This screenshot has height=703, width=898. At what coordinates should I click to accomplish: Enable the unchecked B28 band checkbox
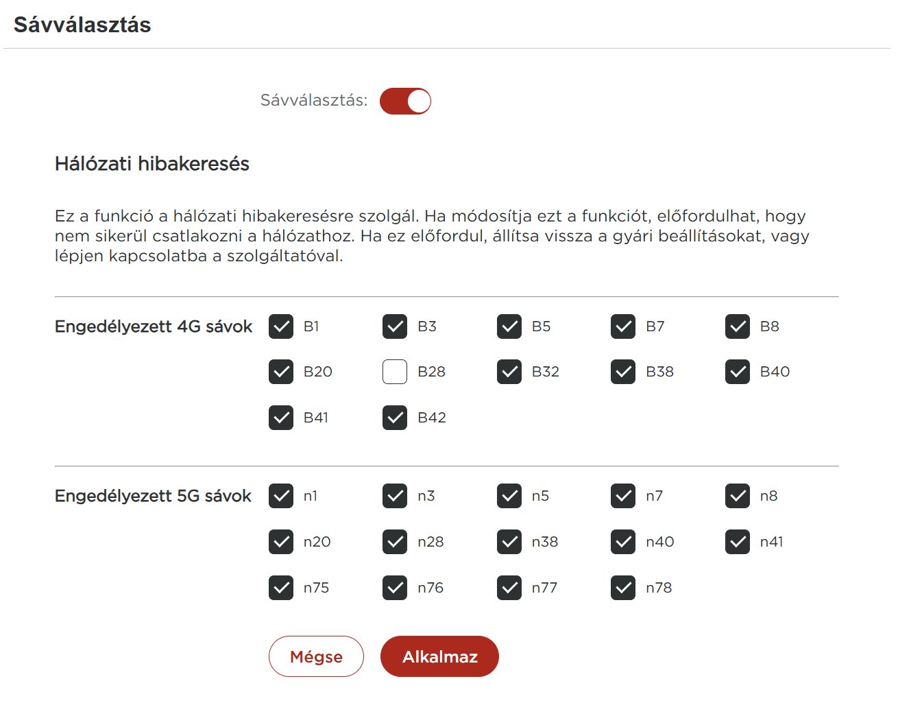(395, 372)
